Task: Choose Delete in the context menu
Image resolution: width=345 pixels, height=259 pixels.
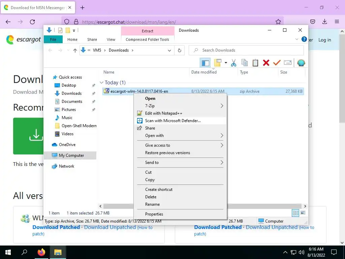Action: [180, 197]
